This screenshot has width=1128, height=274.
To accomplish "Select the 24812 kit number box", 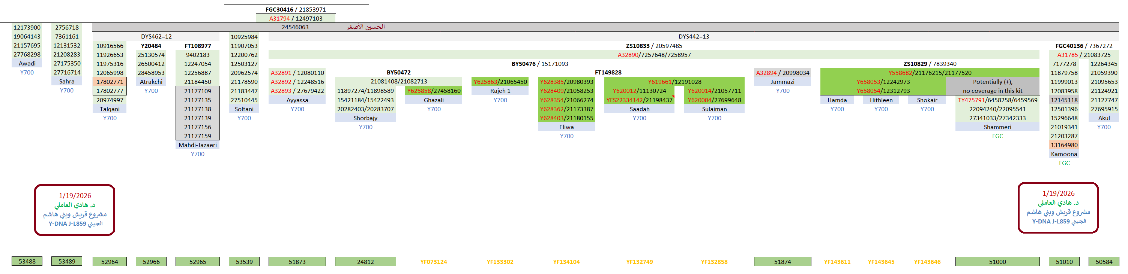I will tap(365, 262).
